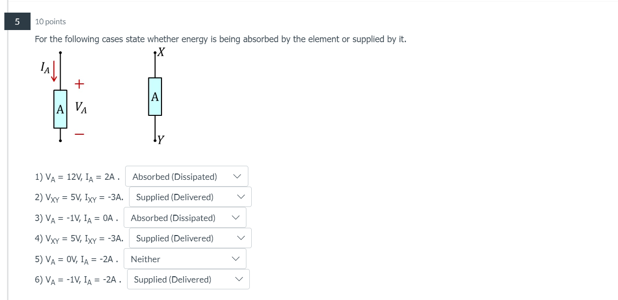Click the Supplied (Delivered) text for case 2
The width and height of the screenshot is (618, 300).
pyautogui.click(x=175, y=197)
